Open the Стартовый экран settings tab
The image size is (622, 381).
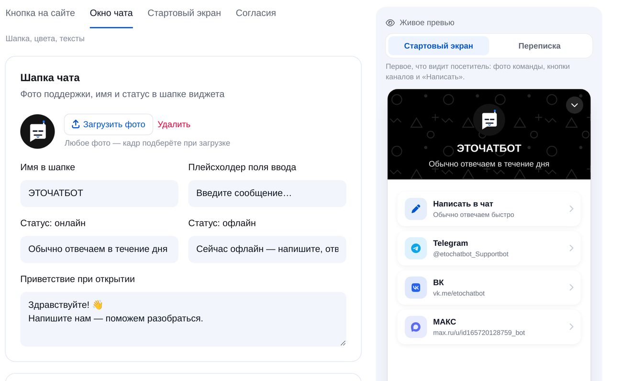pyautogui.click(x=184, y=13)
